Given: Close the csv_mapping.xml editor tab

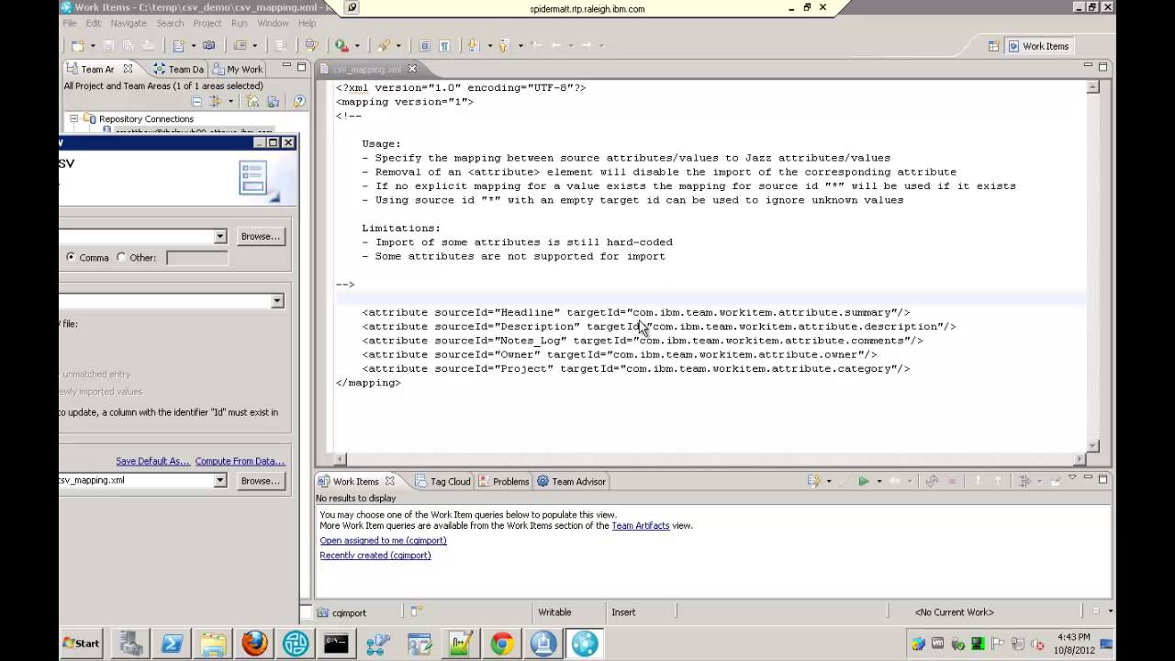Looking at the screenshot, I should (x=412, y=69).
